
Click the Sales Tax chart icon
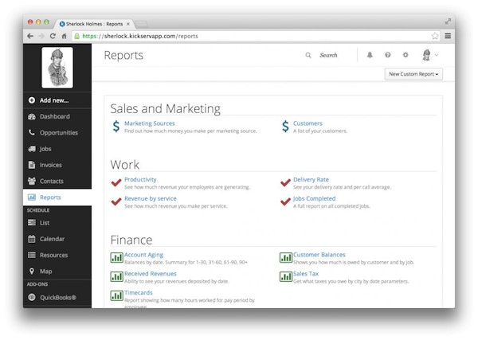285,276
